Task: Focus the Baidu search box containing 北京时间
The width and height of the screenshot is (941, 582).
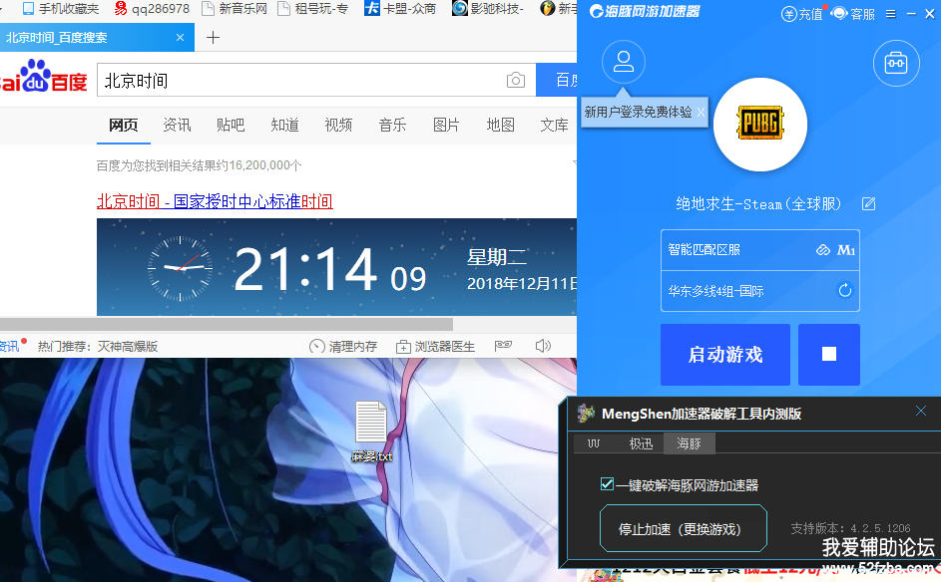Action: tap(316, 80)
